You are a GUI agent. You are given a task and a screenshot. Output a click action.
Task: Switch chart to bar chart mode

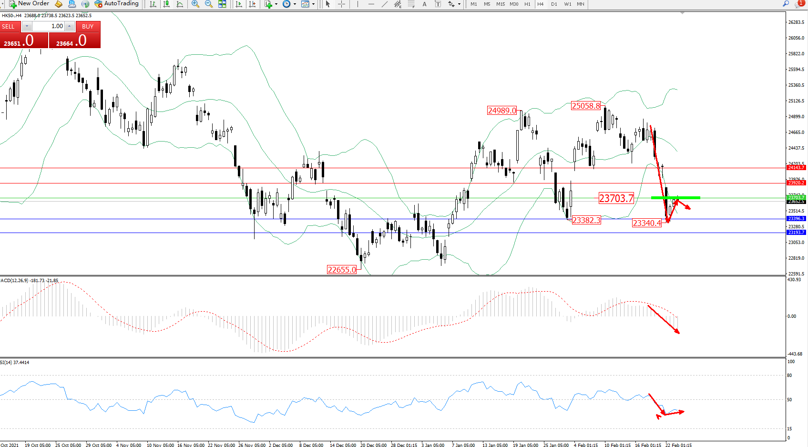point(153,4)
